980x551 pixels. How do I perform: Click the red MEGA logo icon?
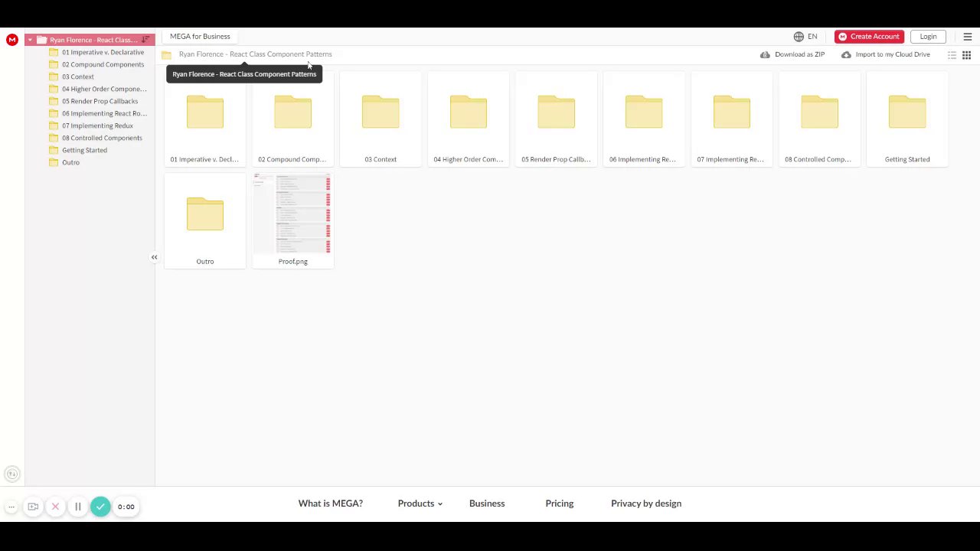(12, 40)
